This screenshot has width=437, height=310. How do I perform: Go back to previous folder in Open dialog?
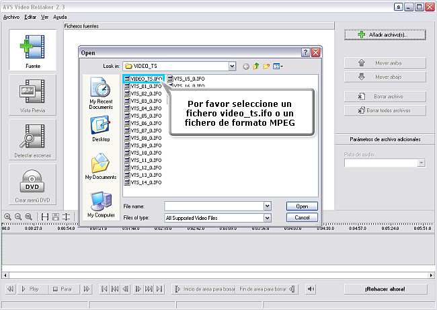(246, 67)
